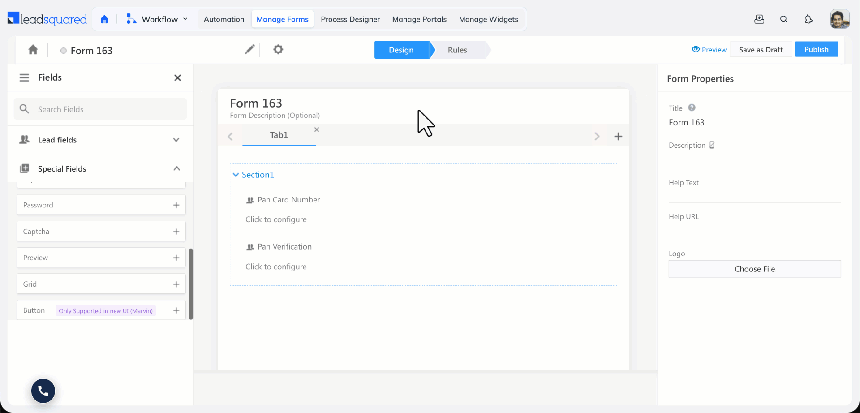860x413 pixels.
Task: Select the Pan Verification field
Action: click(279, 247)
